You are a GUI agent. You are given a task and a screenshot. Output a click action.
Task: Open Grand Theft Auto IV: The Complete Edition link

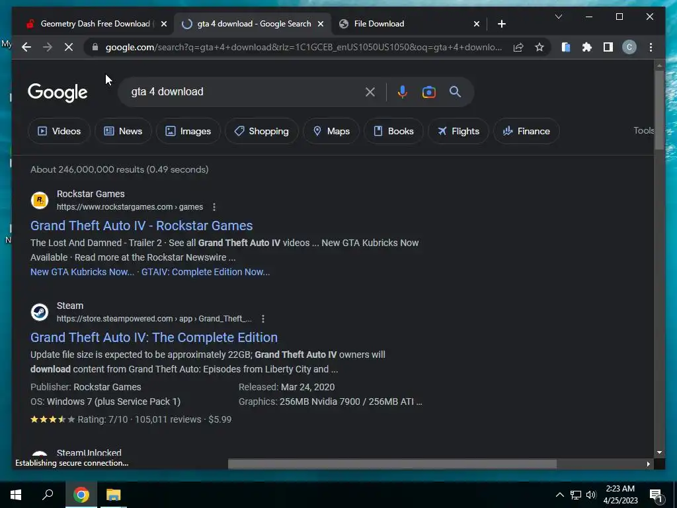tap(154, 337)
